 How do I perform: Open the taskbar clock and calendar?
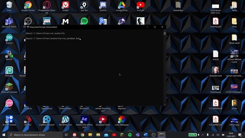click(231, 135)
